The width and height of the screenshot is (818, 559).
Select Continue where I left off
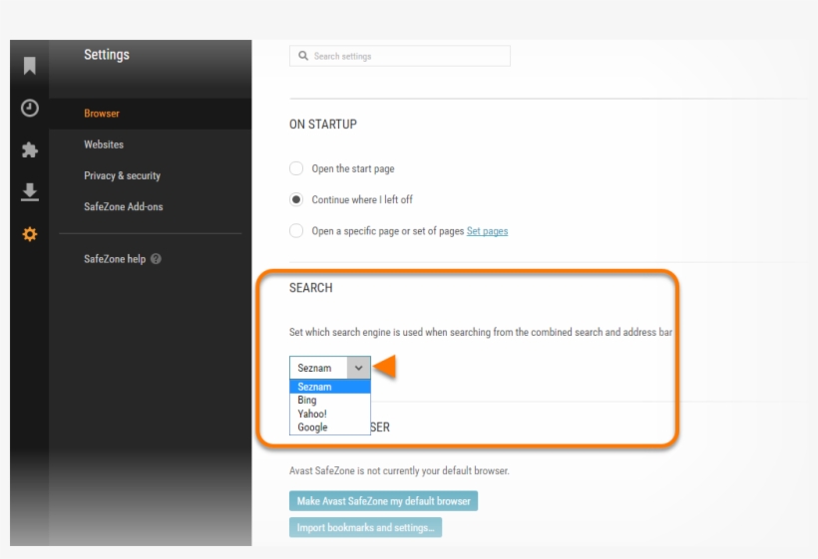click(296, 199)
